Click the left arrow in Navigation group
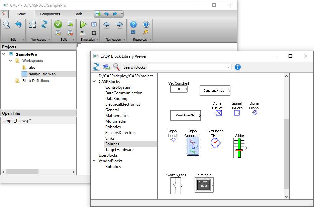 tap(107, 24)
